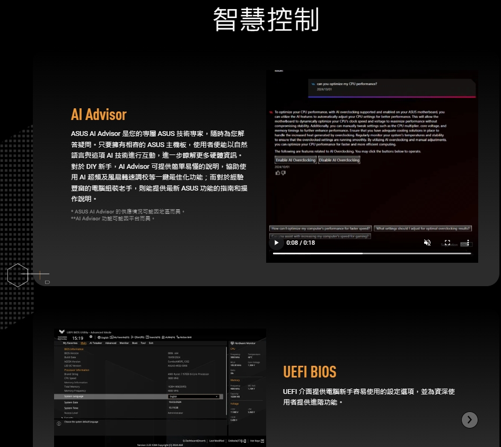Click the thumbs-up icon under the AI reply
Viewport: 501px width, 447px height.
(278, 173)
